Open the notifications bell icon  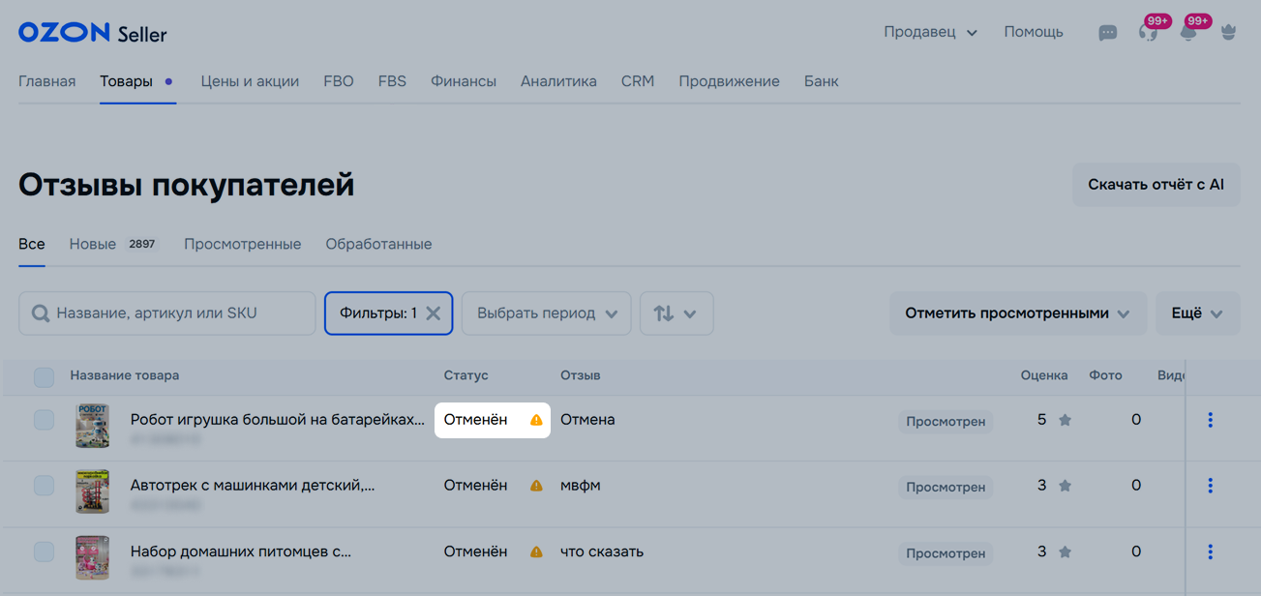tap(1188, 33)
